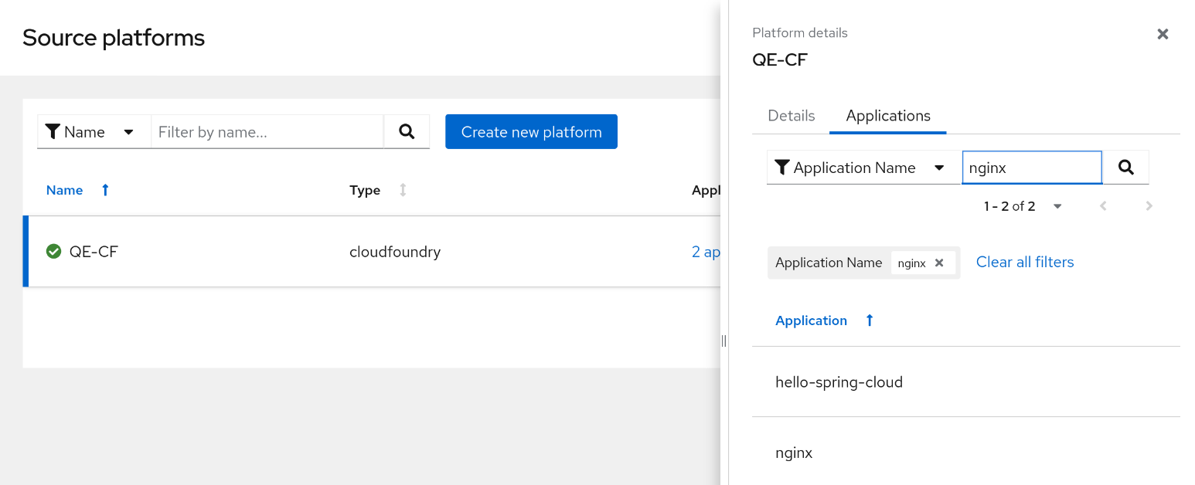Screen dimensions: 1195x485
Task: Toggle Application column sort arrow
Action: click(870, 321)
